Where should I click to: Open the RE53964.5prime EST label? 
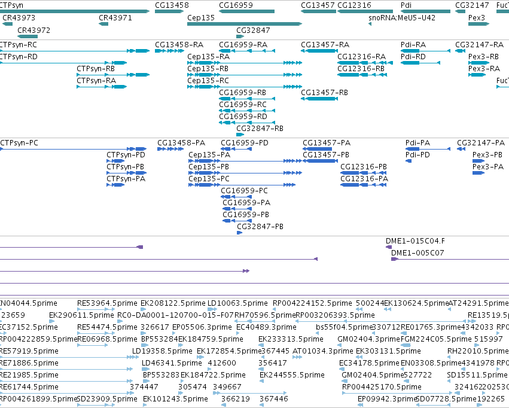point(107,303)
